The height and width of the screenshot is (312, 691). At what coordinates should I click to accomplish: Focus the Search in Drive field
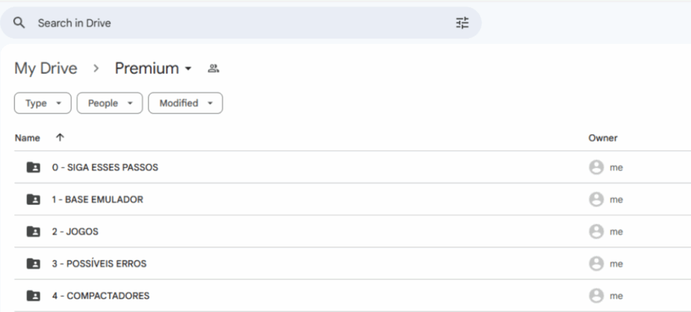[241, 23]
